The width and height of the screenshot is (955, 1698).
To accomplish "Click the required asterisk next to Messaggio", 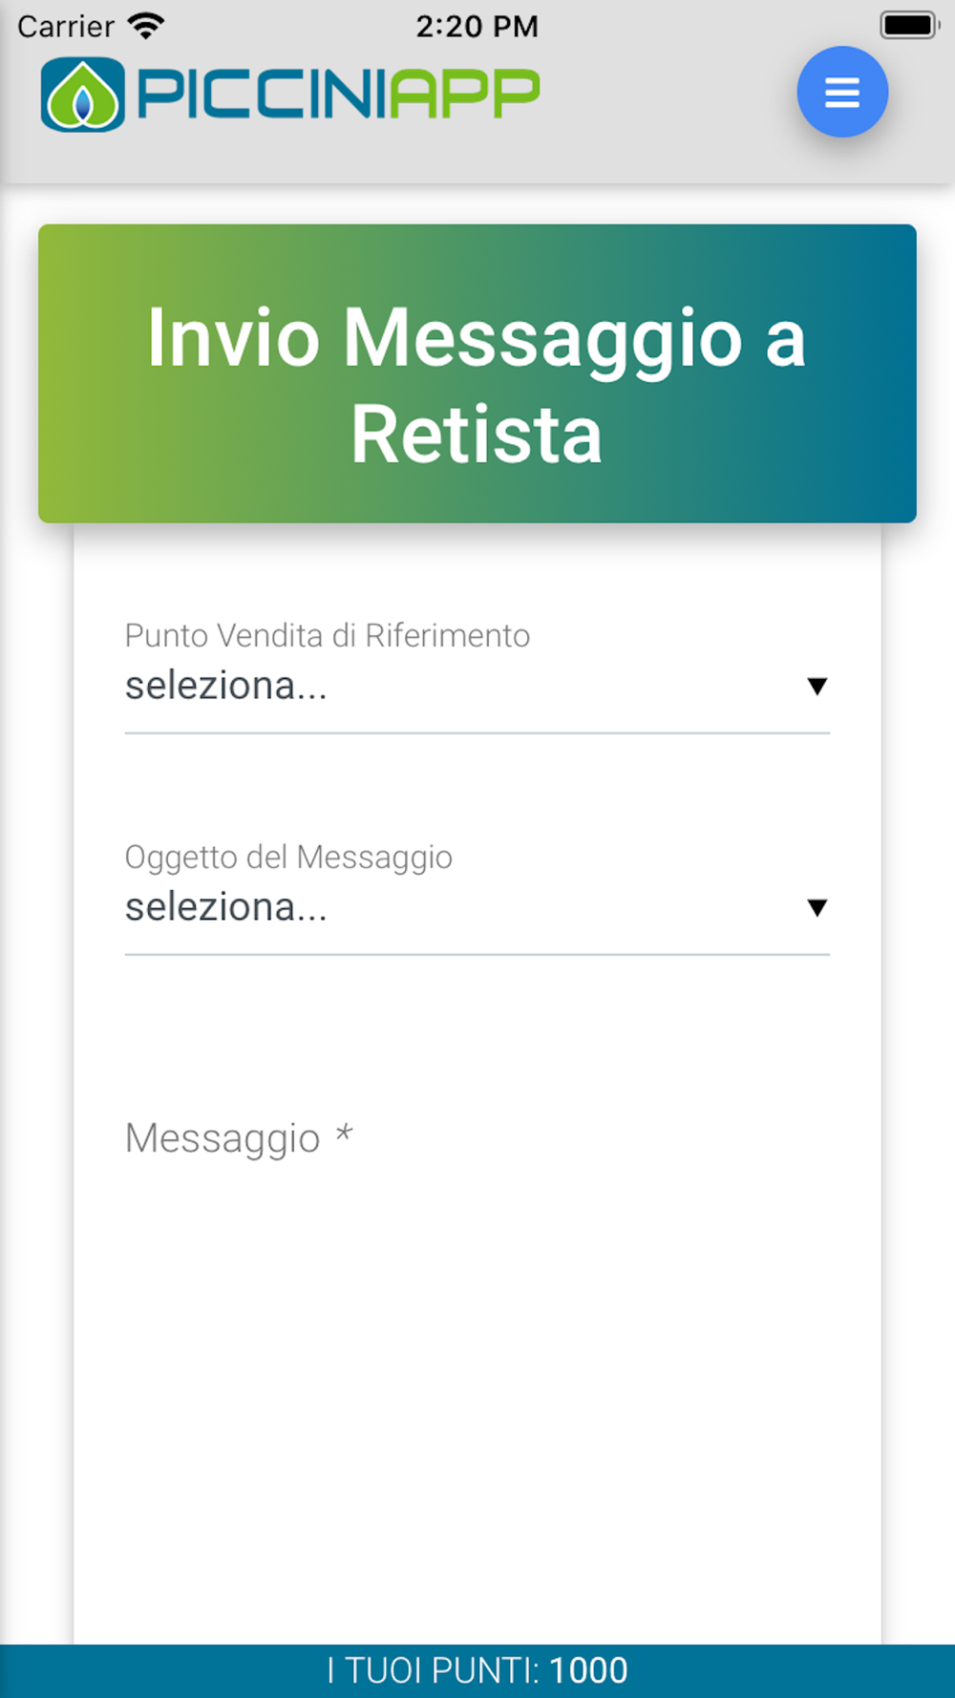I will (344, 1135).
